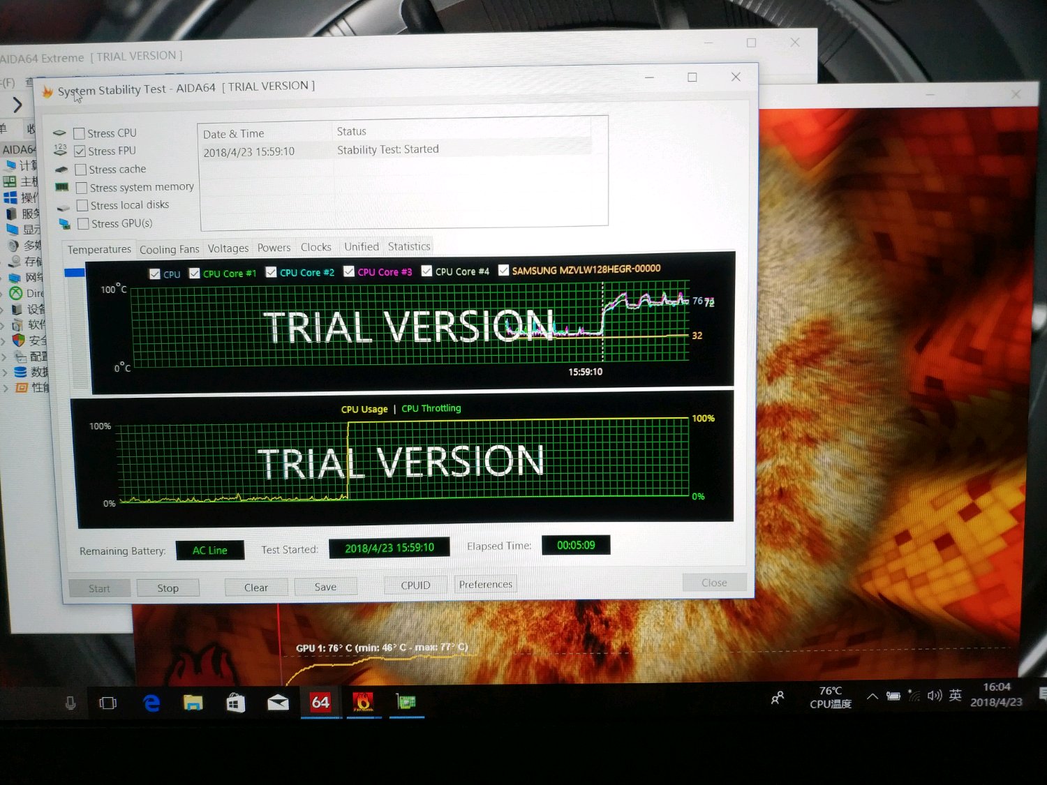The height and width of the screenshot is (785, 1047).
Task: Click the Clear button
Action: (256, 588)
